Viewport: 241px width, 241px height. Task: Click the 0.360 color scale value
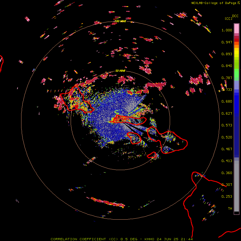click(x=227, y=173)
